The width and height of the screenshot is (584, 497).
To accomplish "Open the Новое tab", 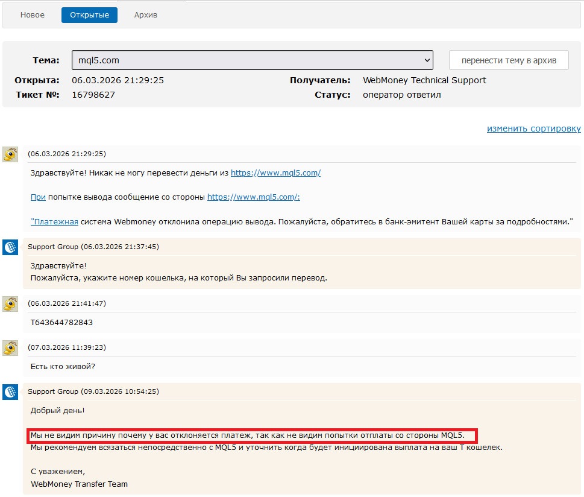I will pos(33,15).
